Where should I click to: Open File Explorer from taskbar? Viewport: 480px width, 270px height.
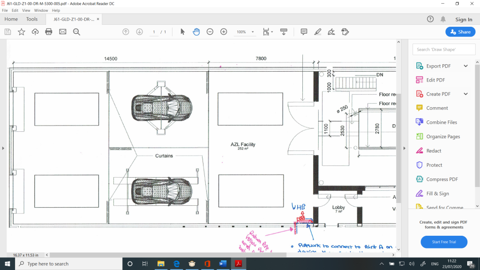[x=161, y=263]
